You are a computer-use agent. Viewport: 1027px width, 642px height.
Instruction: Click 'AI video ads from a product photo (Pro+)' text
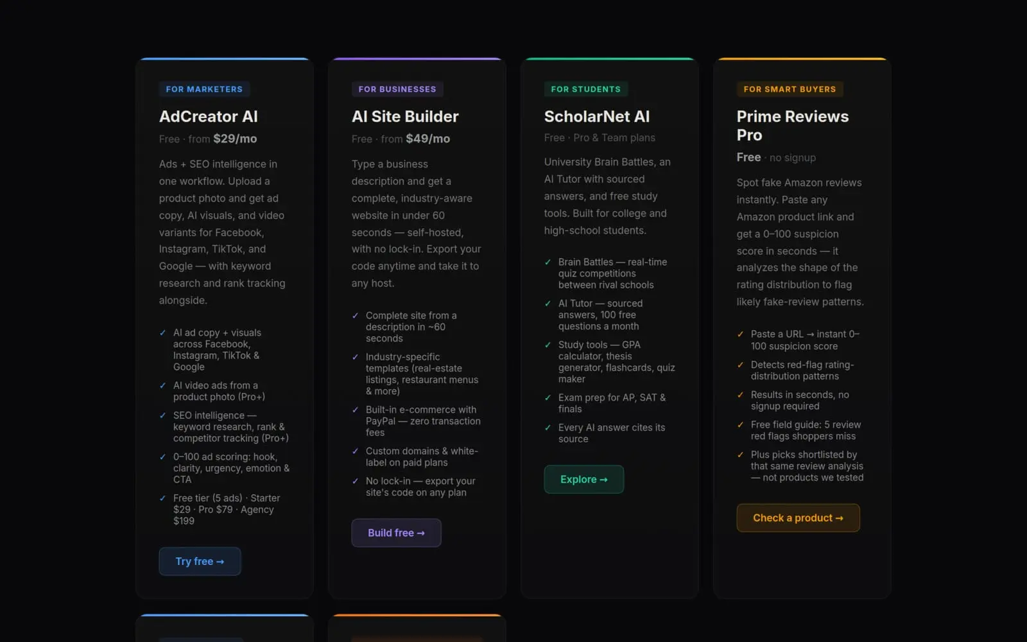click(219, 391)
